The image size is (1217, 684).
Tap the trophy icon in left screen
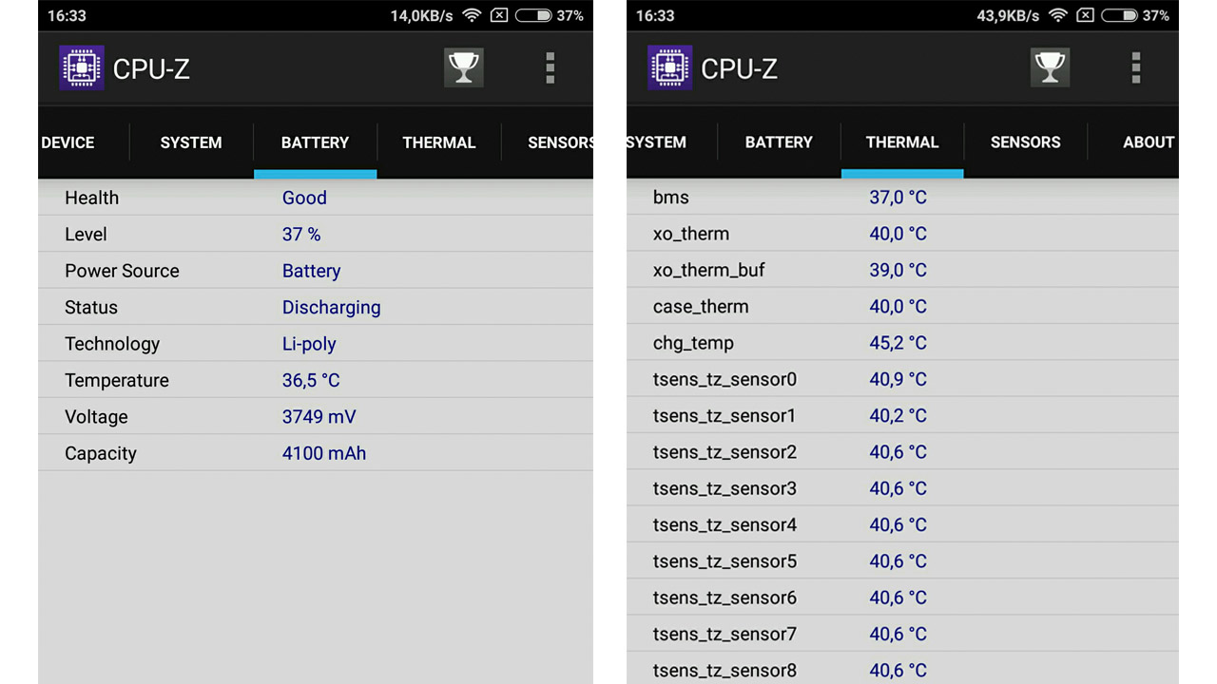[464, 68]
